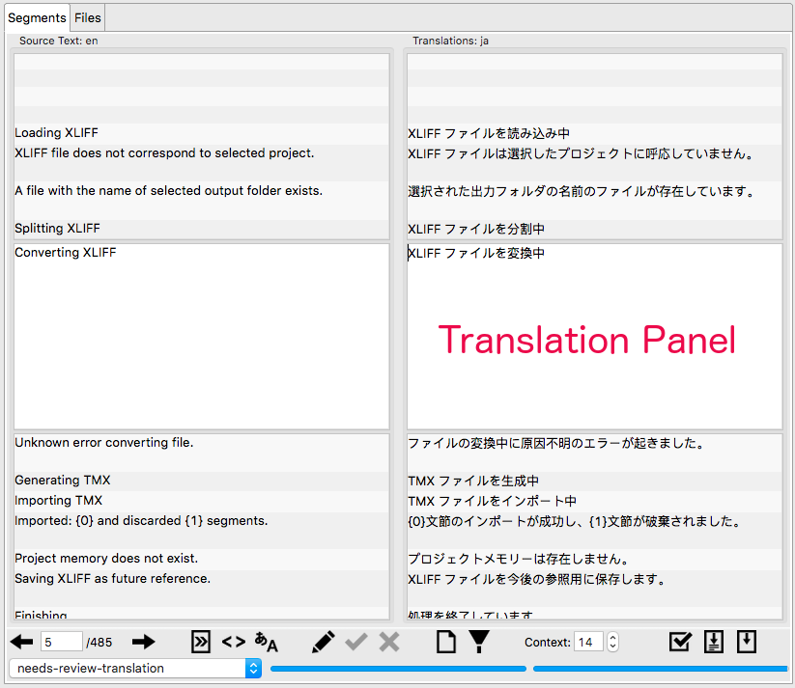Click the Japanese-Latin character translate icon
The width and height of the screenshot is (795, 688).
click(x=266, y=642)
